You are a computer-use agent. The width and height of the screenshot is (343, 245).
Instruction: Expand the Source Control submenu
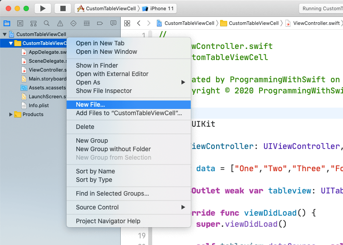[x=129, y=207]
